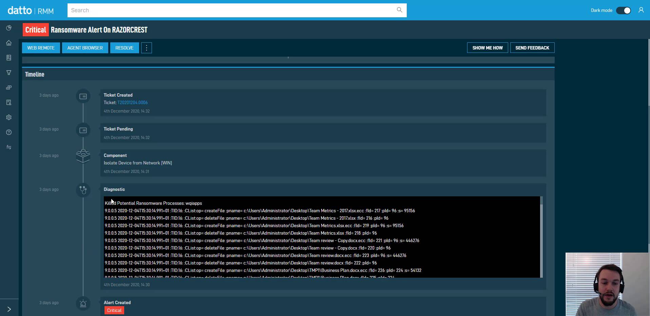Resolve the ransomware alert
650x316 pixels.
click(125, 48)
